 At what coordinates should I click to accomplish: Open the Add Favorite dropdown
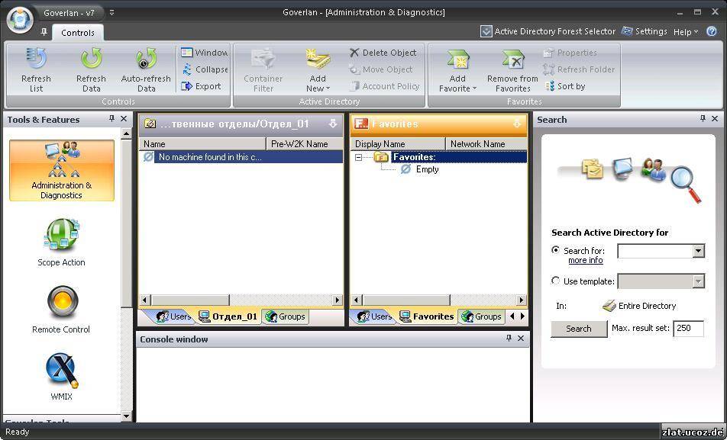click(x=457, y=69)
